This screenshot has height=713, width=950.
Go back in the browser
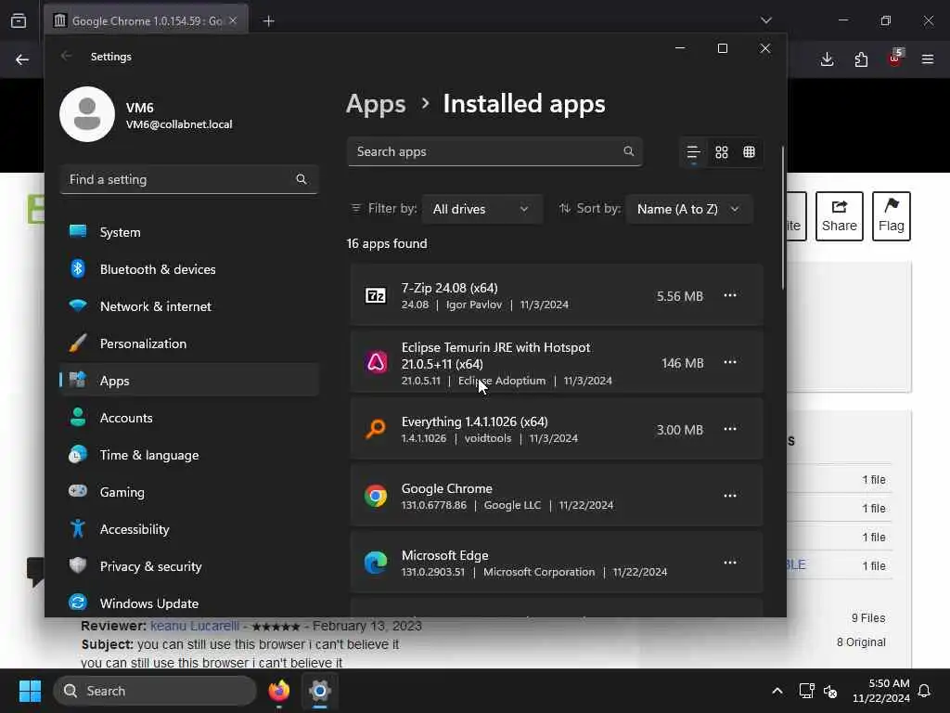[22, 59]
